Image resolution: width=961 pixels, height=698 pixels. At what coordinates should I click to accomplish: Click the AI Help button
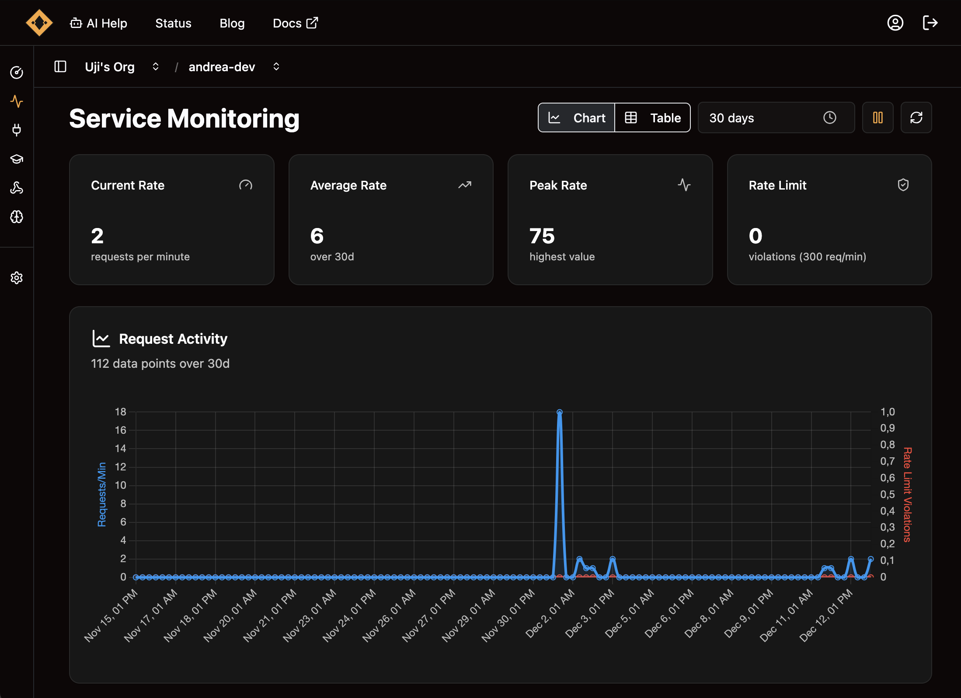click(x=99, y=23)
